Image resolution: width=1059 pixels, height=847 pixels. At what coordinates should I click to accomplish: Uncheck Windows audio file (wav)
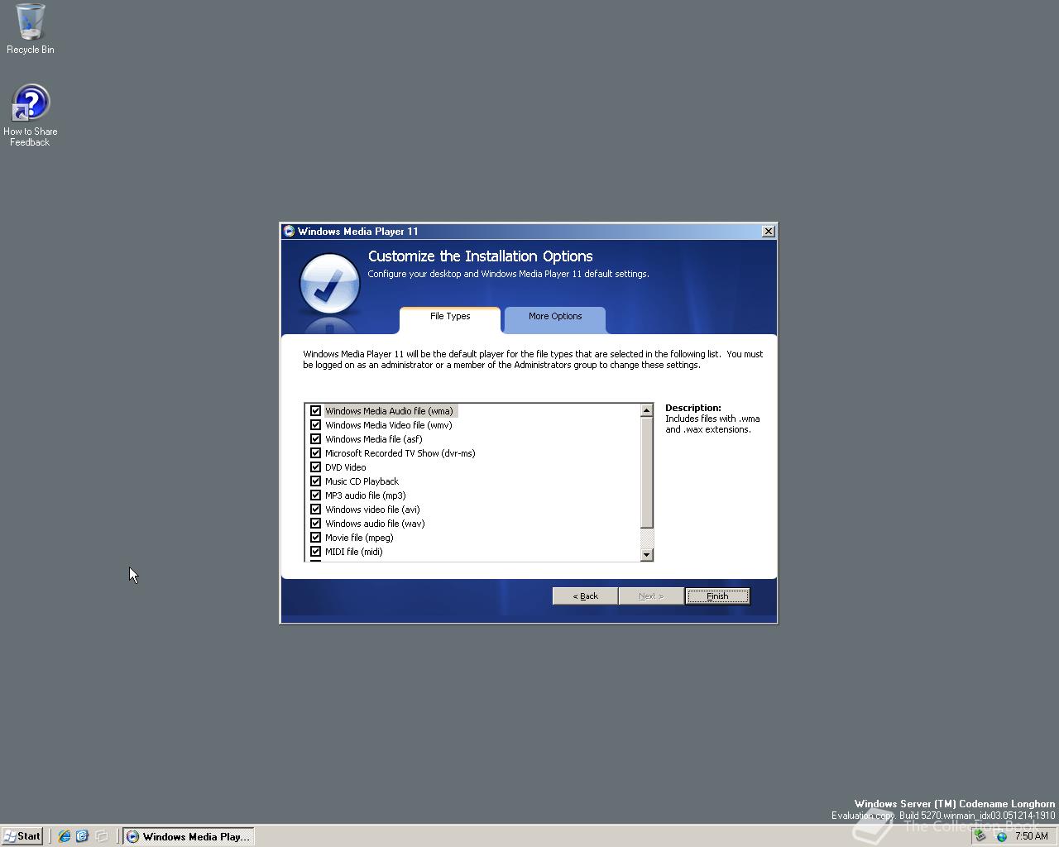pyautogui.click(x=315, y=524)
